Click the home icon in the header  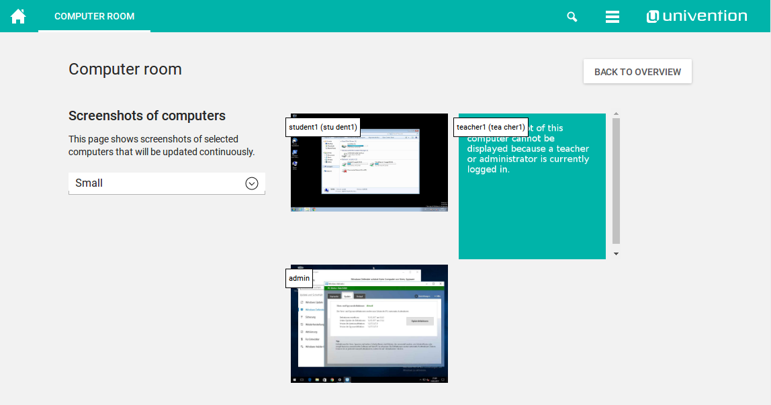[18, 16]
